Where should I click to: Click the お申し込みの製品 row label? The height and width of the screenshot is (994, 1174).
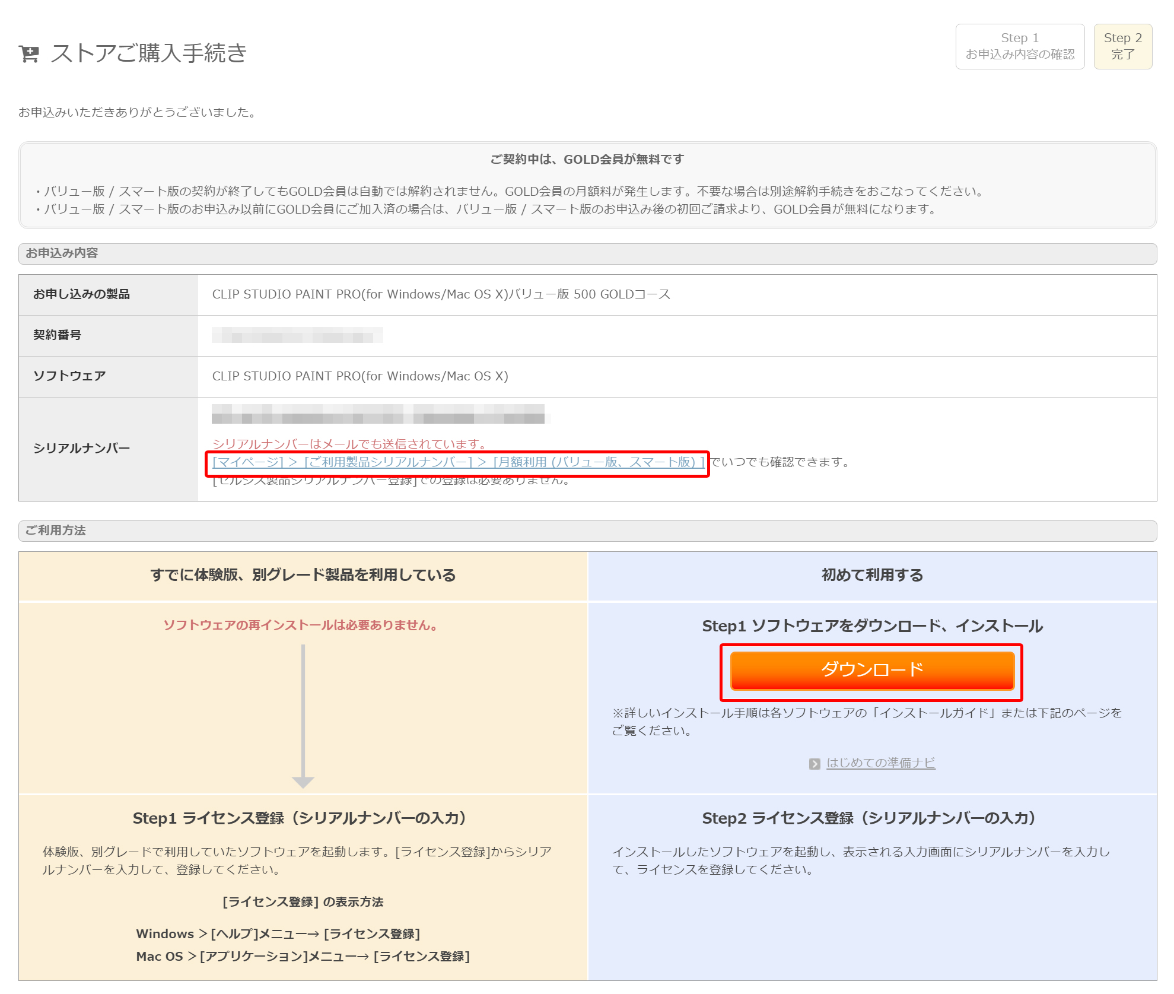point(81,294)
